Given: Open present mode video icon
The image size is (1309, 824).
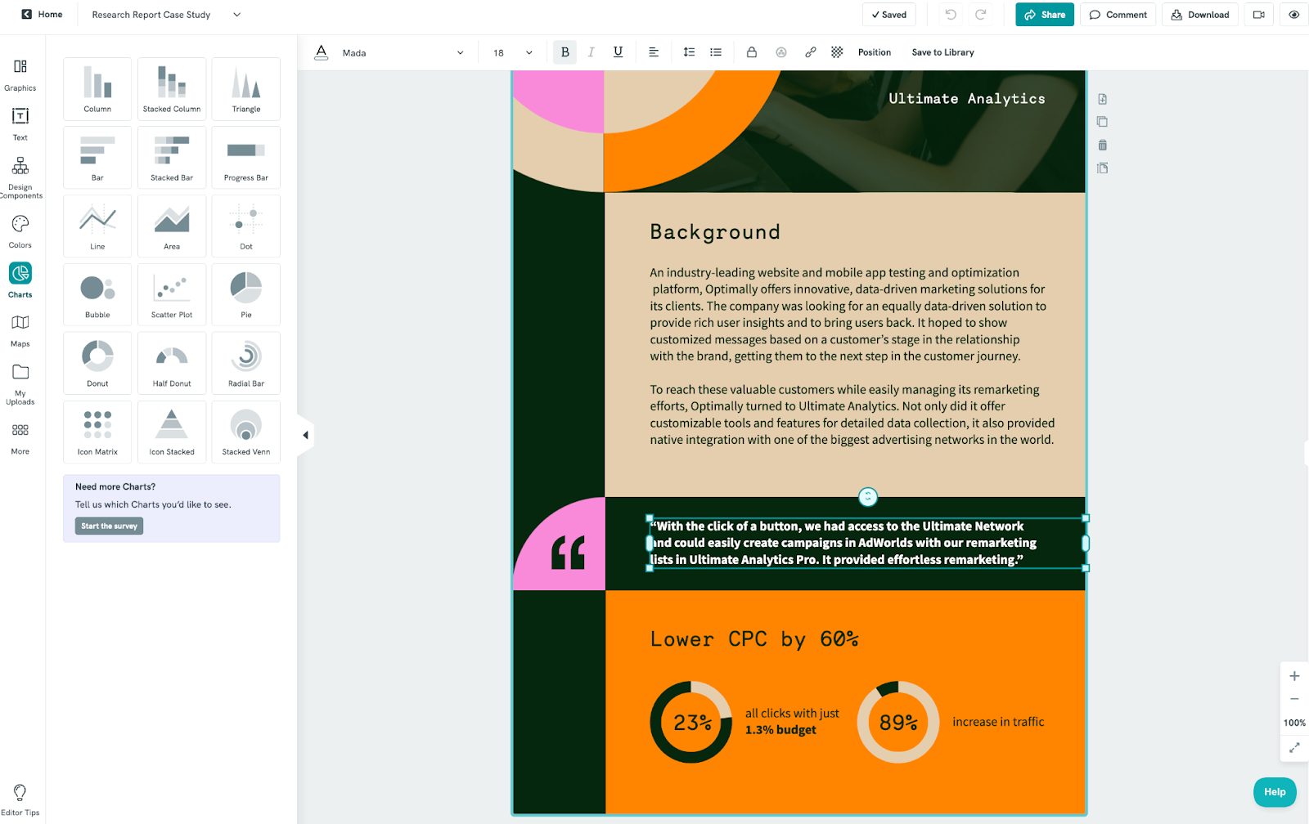Looking at the screenshot, I should coord(1259,15).
